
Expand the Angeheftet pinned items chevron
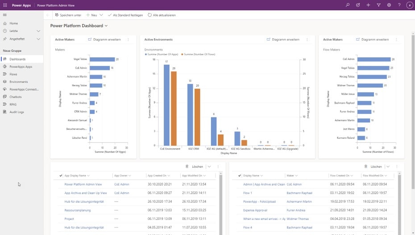click(x=38, y=39)
